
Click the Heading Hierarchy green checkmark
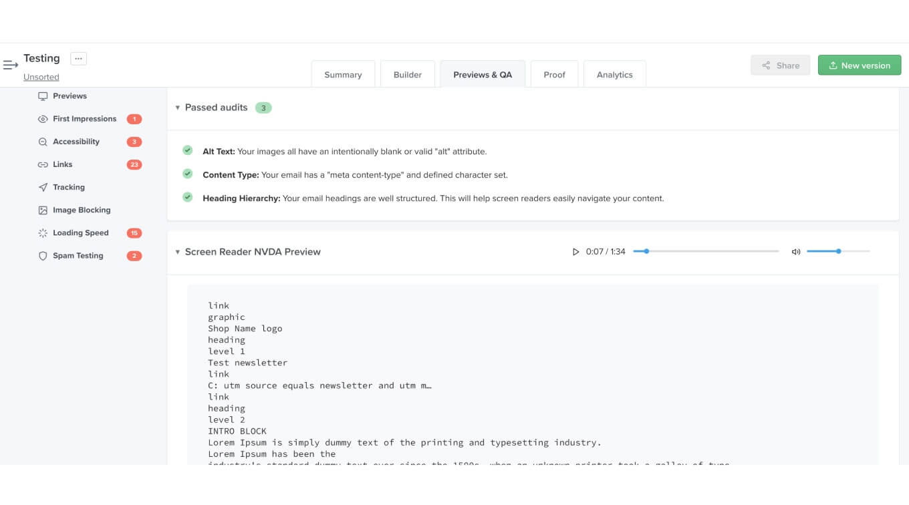(187, 196)
